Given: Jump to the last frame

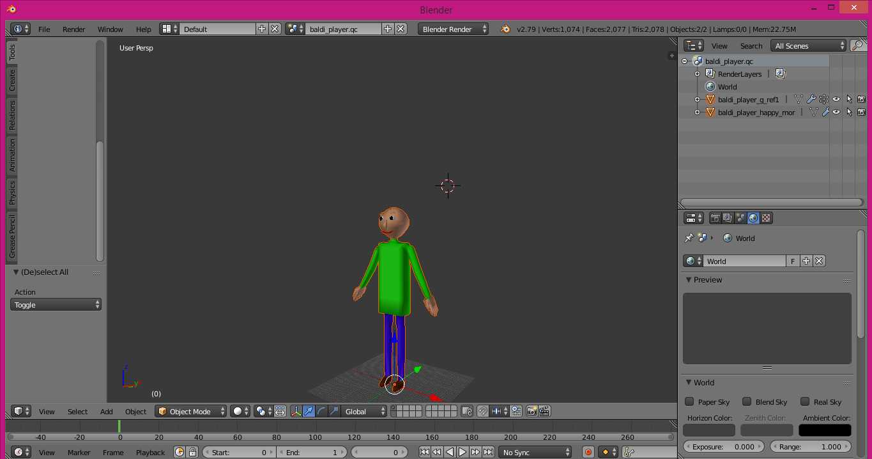Looking at the screenshot, I should tap(488, 452).
